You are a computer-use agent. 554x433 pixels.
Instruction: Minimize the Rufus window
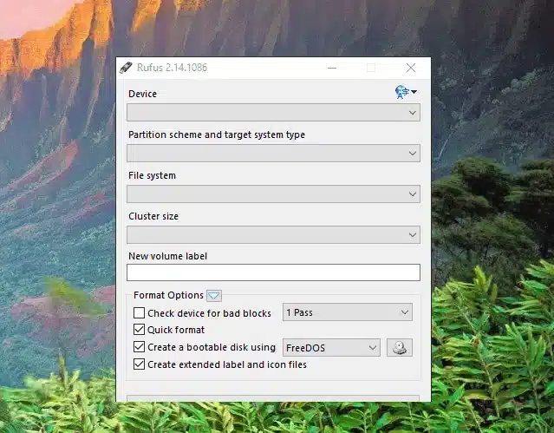click(x=332, y=68)
